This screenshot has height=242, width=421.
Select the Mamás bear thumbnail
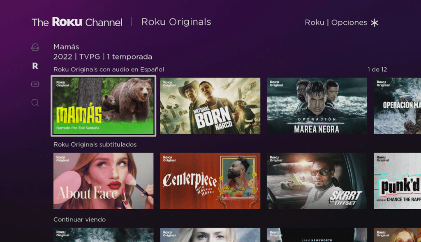coord(103,106)
